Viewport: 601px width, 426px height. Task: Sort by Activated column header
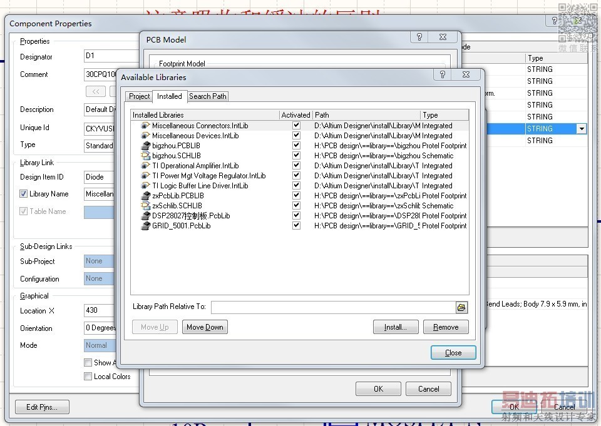click(x=295, y=115)
